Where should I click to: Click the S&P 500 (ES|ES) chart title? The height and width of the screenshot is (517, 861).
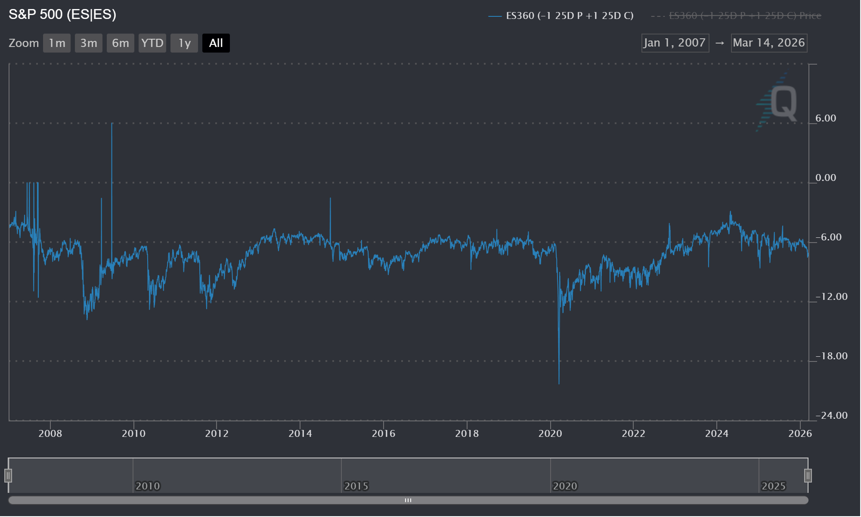click(x=62, y=15)
